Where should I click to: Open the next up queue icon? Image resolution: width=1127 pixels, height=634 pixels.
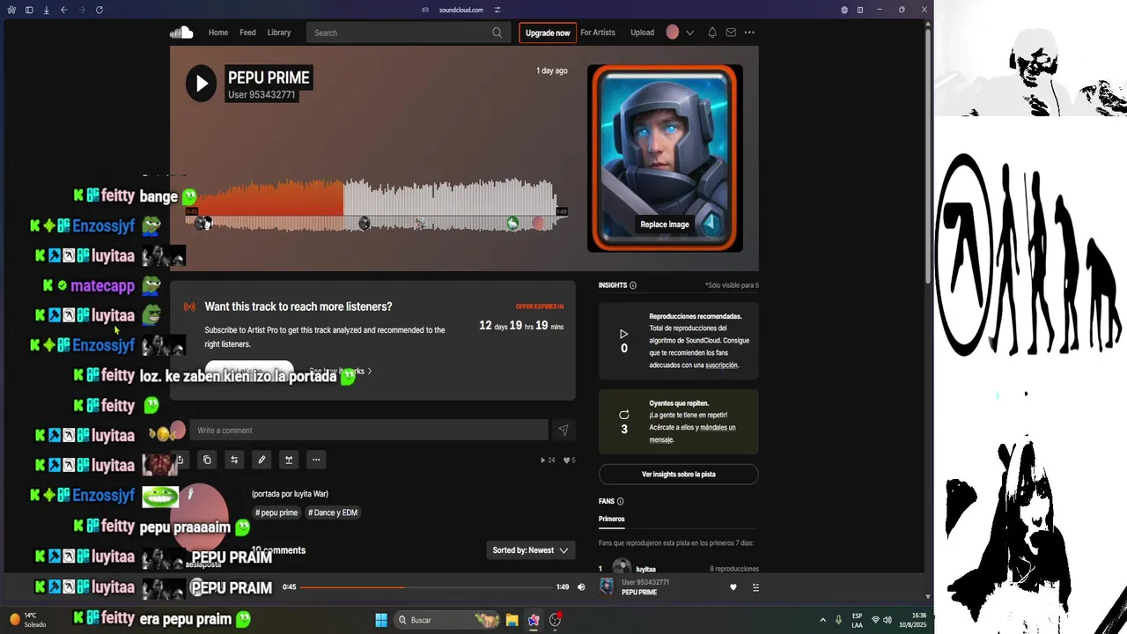[x=755, y=587]
